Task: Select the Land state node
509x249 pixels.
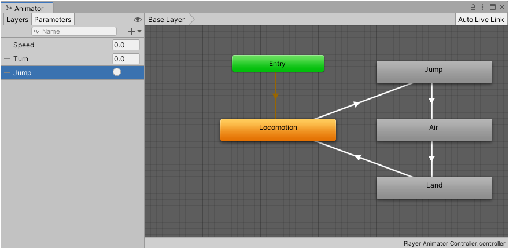Action: tap(434, 188)
